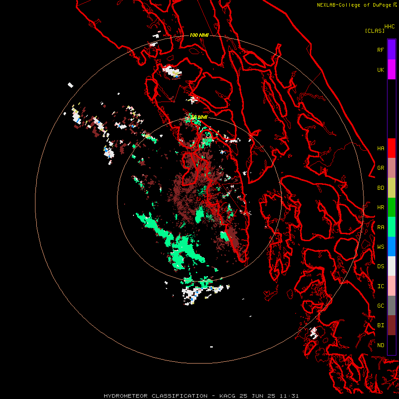
Task: Click the GR dusty pink legend color
Action: 391,168
